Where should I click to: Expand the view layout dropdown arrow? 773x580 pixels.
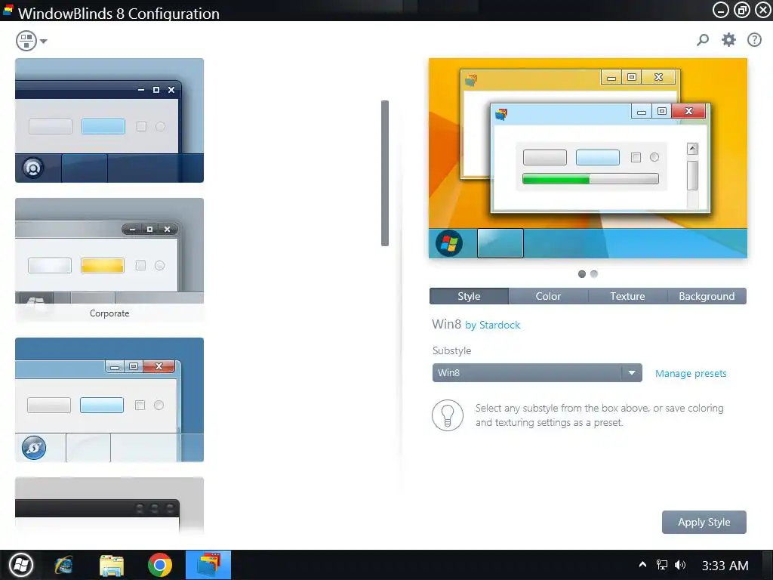click(x=43, y=41)
